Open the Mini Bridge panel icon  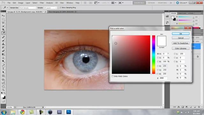pos(167,16)
